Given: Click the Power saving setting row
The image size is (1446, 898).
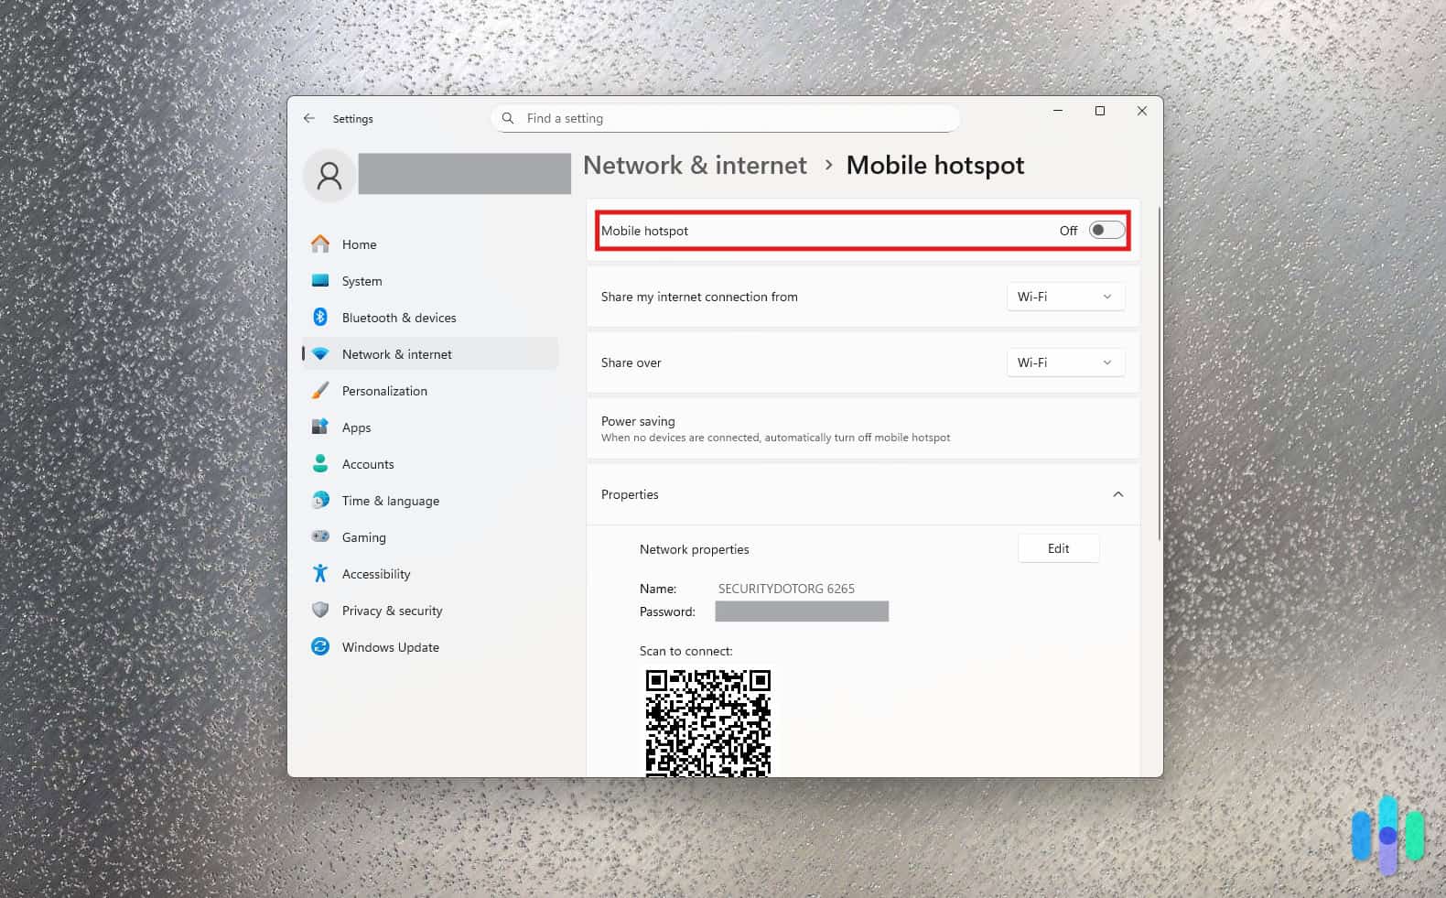Looking at the screenshot, I should tap(863, 428).
